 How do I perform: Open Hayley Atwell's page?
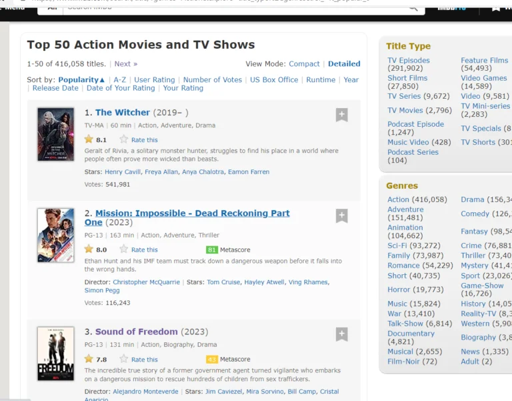pyautogui.click(x=264, y=282)
